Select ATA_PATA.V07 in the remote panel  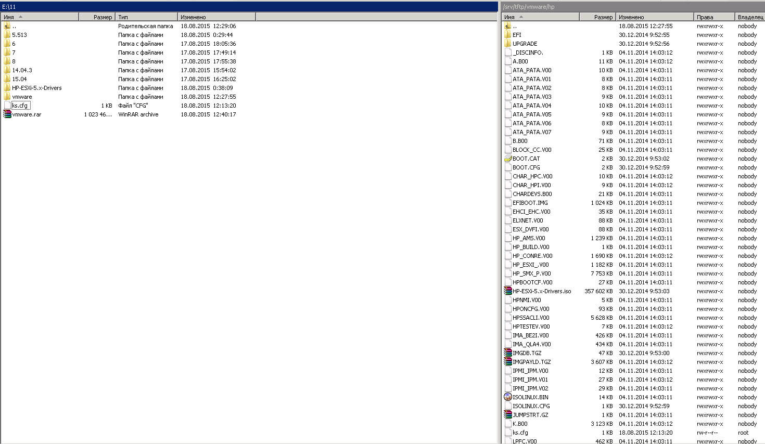tap(532, 132)
